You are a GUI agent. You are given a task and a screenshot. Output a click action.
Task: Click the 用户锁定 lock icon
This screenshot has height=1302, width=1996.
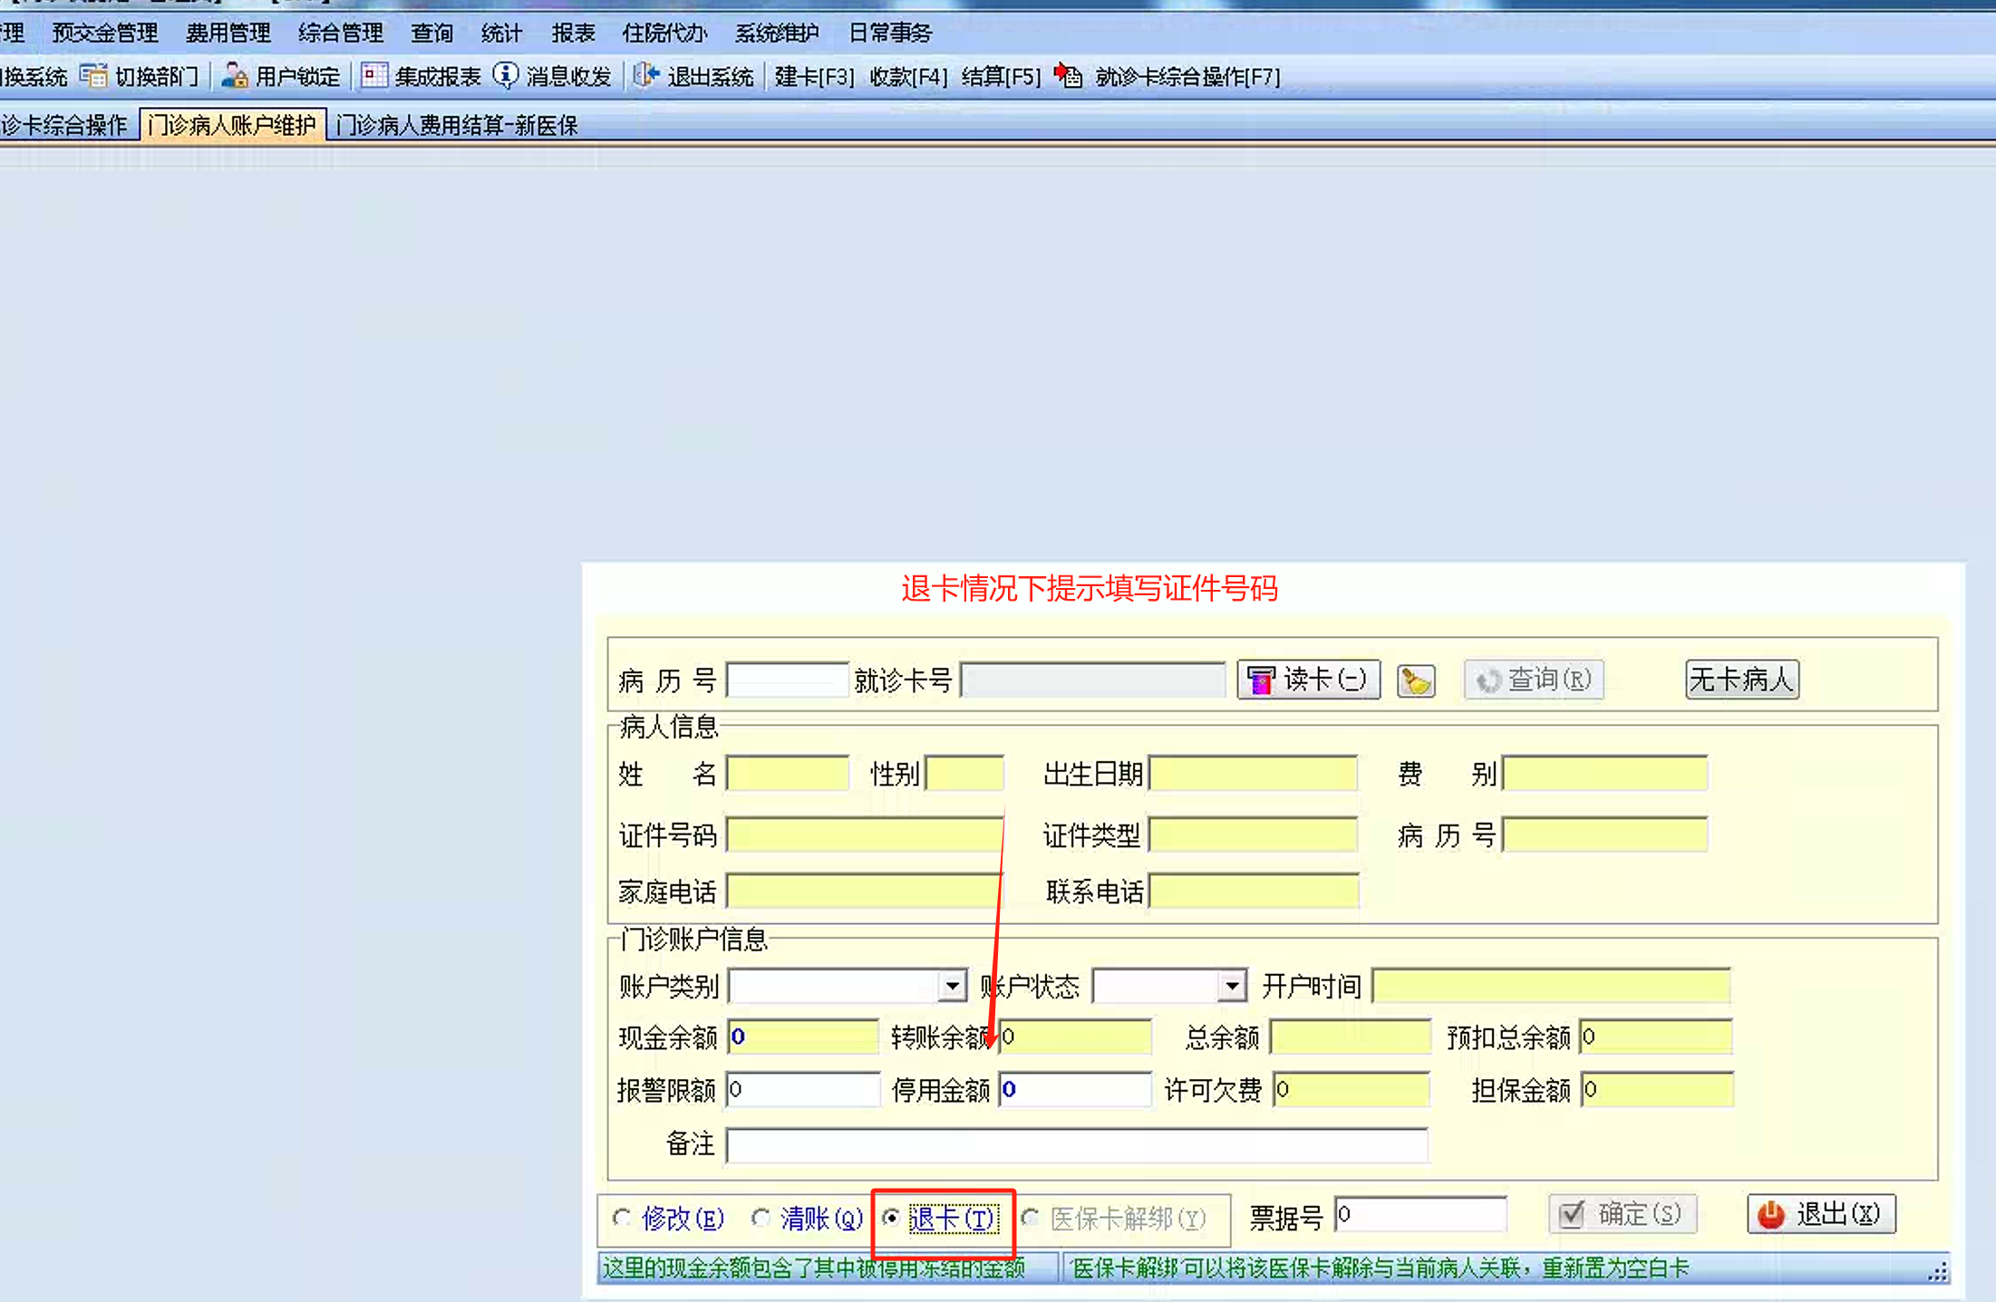235,75
